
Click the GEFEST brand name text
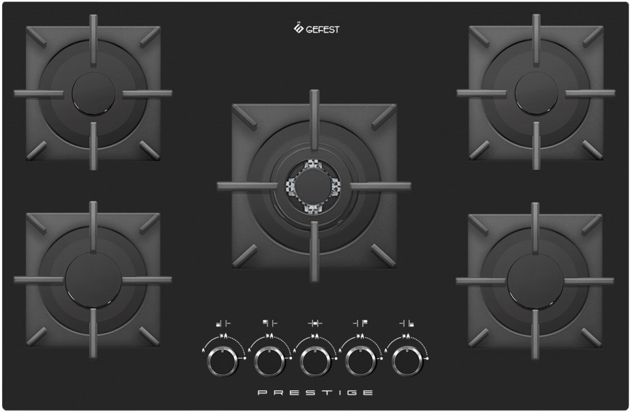(323, 29)
